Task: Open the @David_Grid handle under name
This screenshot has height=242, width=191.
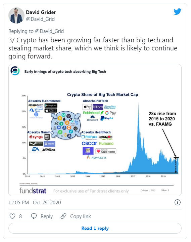Action: pyautogui.click(x=40, y=19)
